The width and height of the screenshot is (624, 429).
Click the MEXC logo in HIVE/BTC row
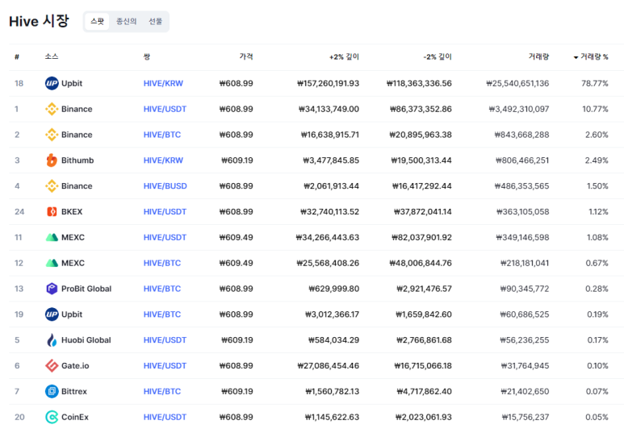pos(52,263)
